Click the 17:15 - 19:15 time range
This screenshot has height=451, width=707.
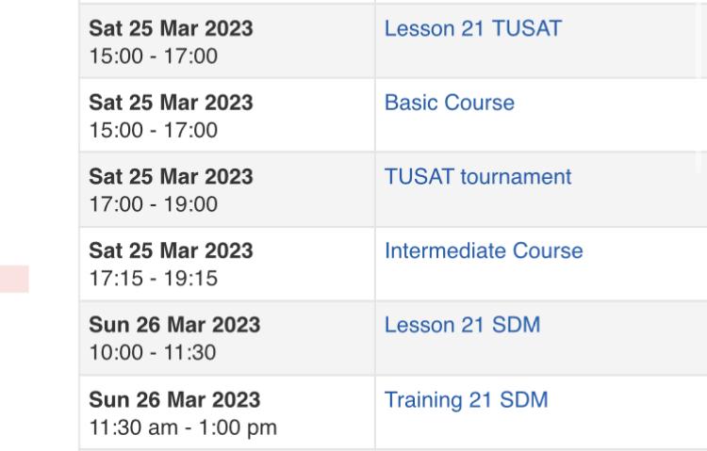tap(154, 279)
